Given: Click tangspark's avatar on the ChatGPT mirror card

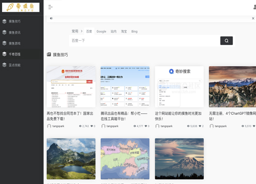Looking at the screenshot, I should point(211,126).
